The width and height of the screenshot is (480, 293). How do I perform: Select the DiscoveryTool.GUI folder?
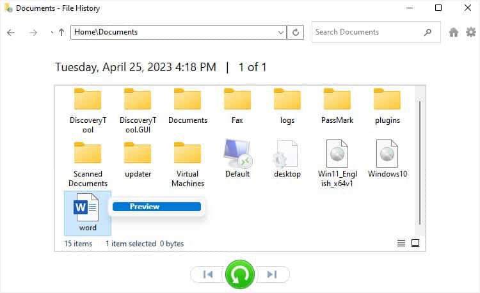click(x=138, y=111)
